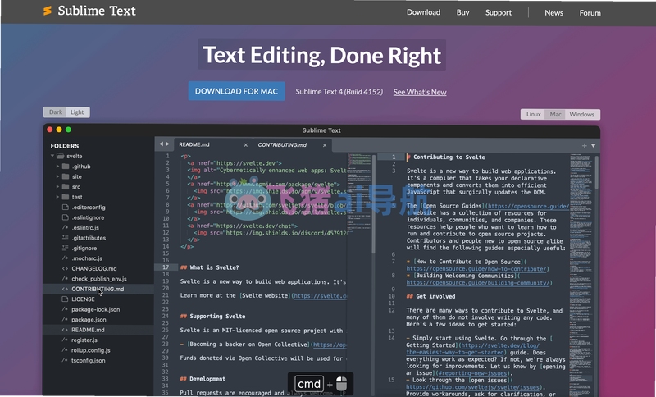Close the README.md tab
The width and height of the screenshot is (656, 397).
(x=245, y=145)
